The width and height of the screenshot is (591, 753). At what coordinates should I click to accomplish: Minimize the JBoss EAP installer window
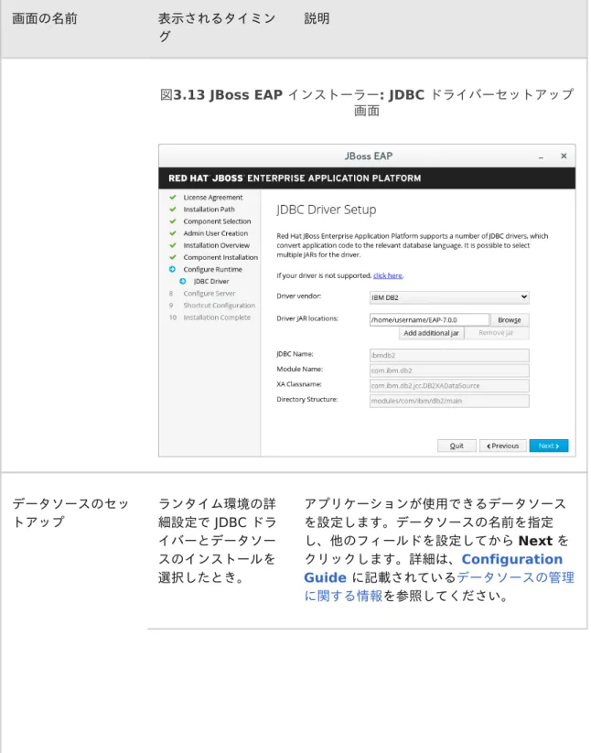pos(541,156)
